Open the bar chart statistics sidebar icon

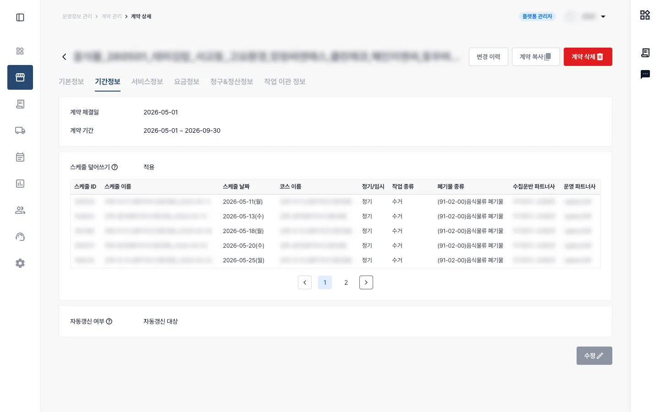tap(20, 184)
